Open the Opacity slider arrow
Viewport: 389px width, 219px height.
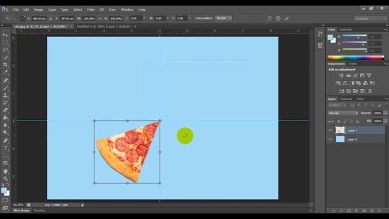[385, 113]
